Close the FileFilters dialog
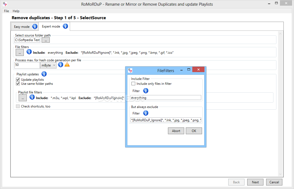This screenshot has width=294, height=189. pyautogui.click(x=198, y=69)
